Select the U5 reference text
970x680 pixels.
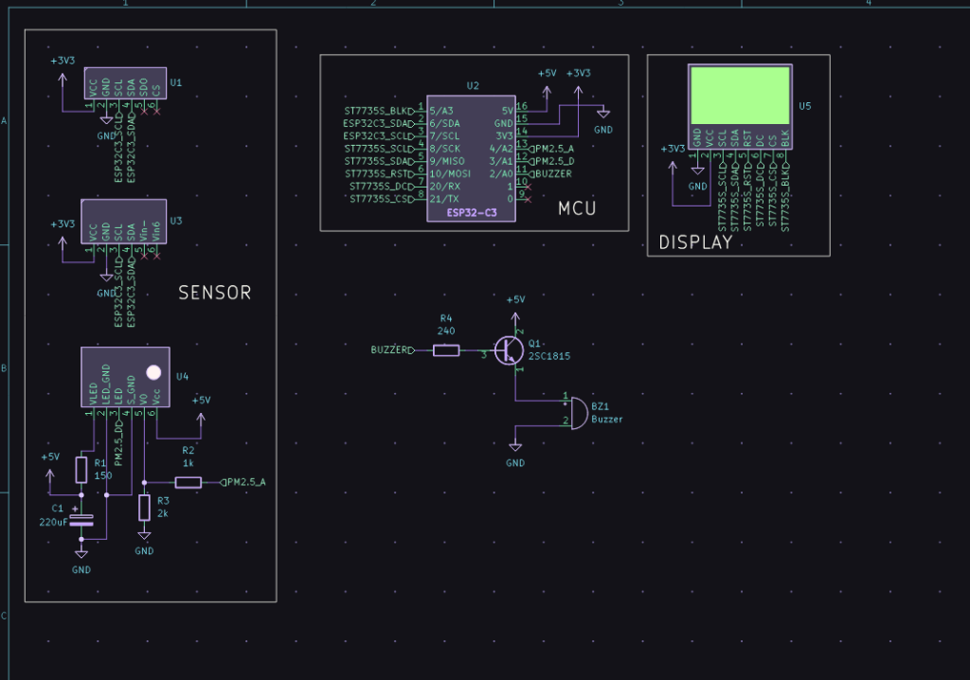pyautogui.click(x=805, y=106)
